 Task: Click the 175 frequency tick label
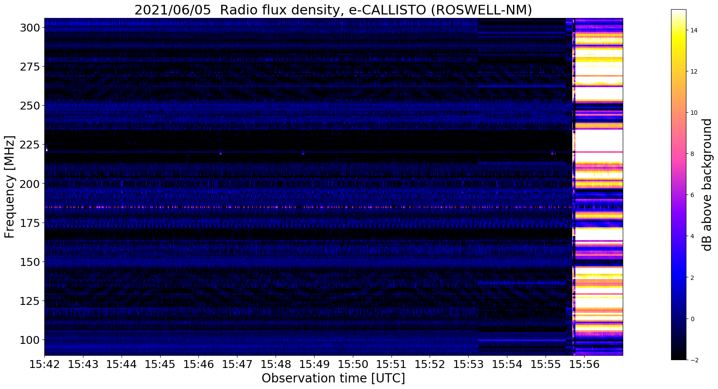[30, 223]
